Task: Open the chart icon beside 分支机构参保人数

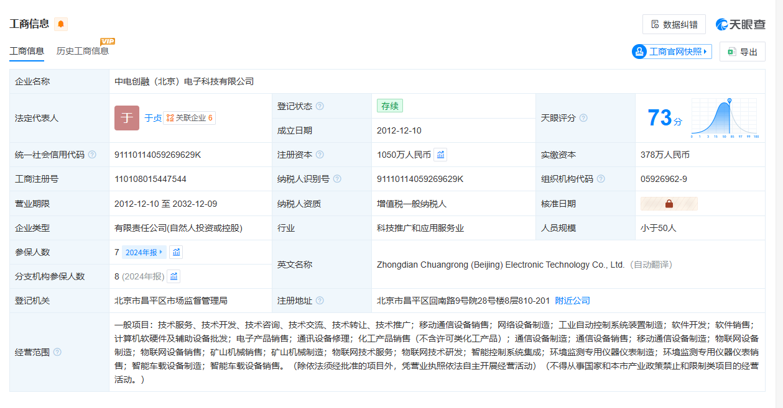Action: (174, 276)
